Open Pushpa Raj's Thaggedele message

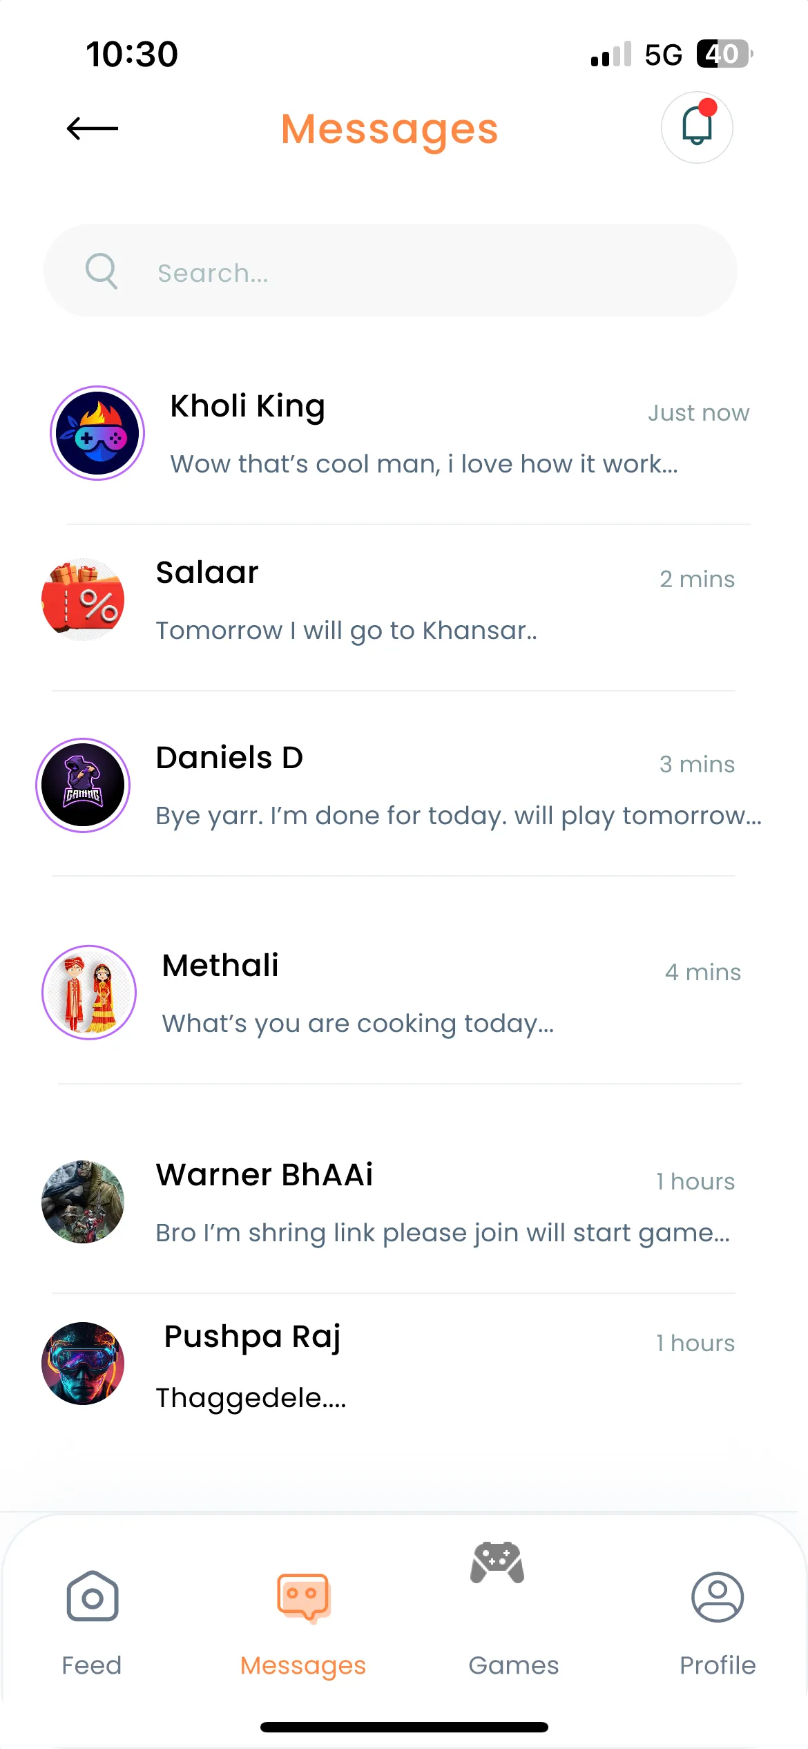point(251,1398)
